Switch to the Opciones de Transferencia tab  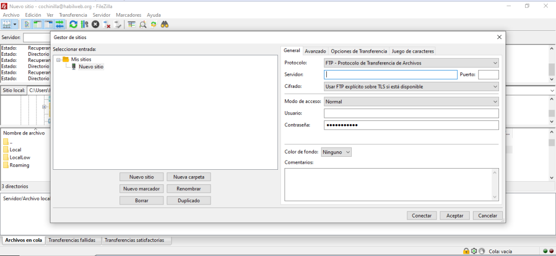click(x=358, y=52)
